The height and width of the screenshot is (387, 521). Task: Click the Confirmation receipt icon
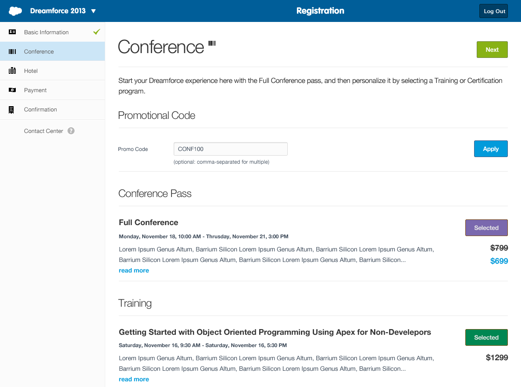coord(11,110)
